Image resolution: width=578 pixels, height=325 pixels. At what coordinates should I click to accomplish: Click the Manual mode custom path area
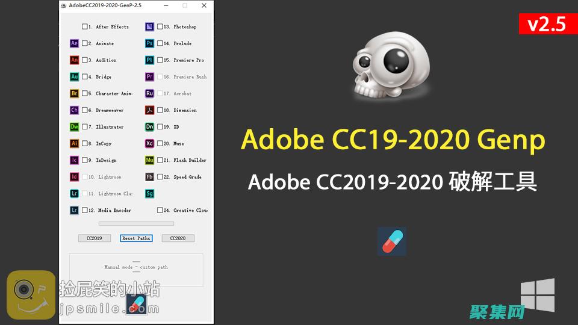pos(136,267)
